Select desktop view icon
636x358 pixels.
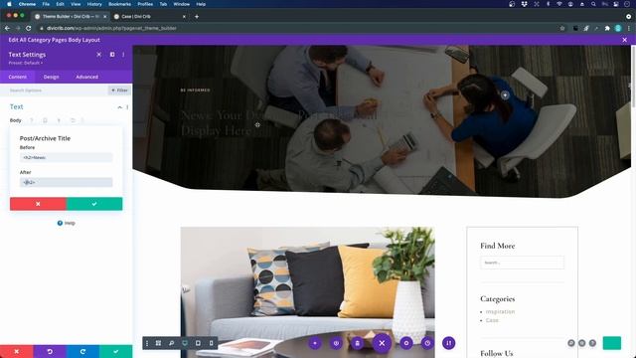point(185,343)
